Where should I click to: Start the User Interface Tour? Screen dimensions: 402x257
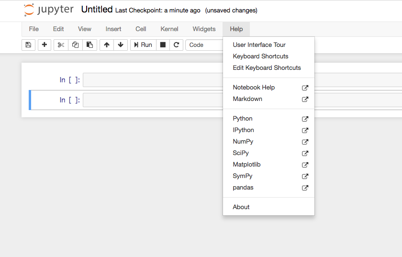pyautogui.click(x=268, y=45)
